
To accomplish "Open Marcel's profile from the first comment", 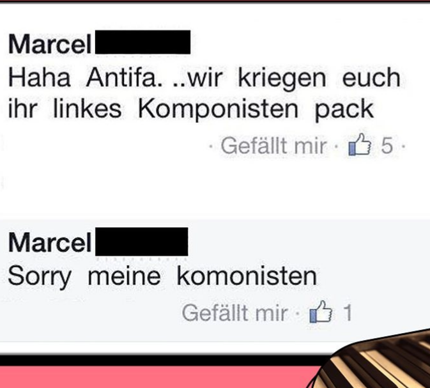I will 50,45.
